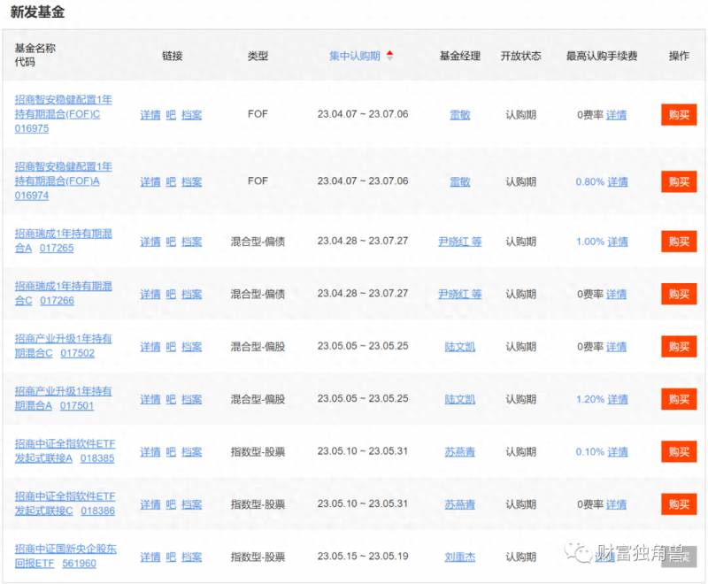Select FOF type cell for 016975

pos(258,114)
